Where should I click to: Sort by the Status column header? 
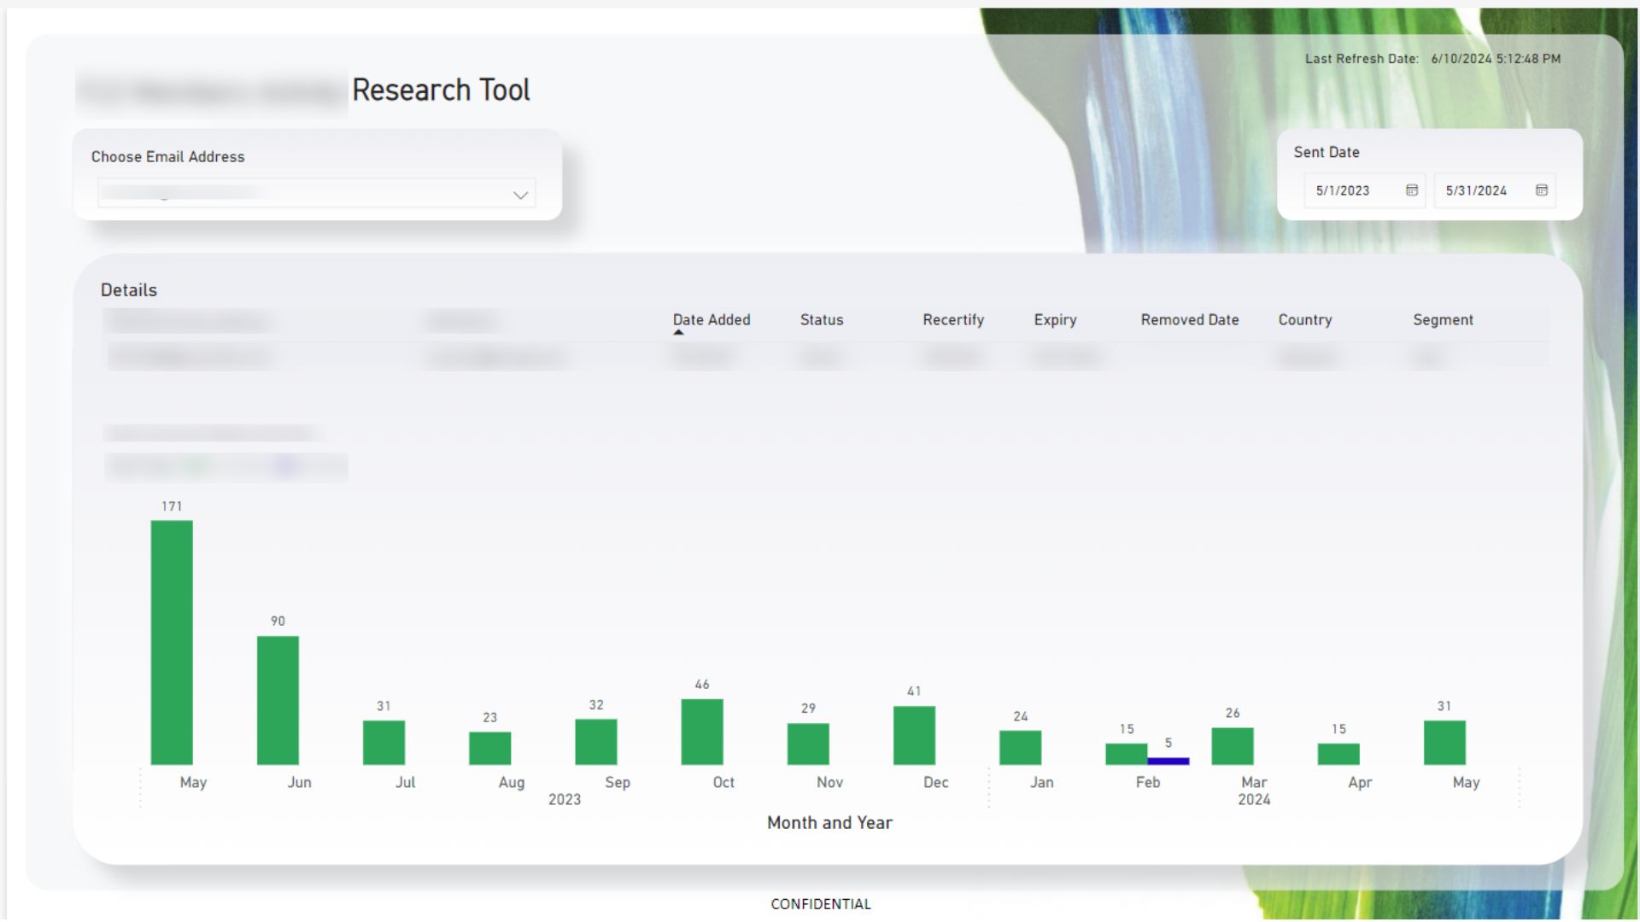pos(822,320)
